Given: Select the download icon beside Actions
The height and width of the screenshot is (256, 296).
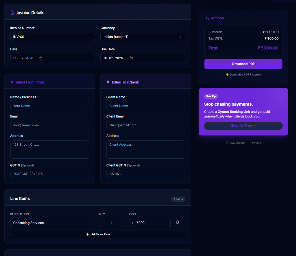Looking at the screenshot, I should click(x=207, y=18).
